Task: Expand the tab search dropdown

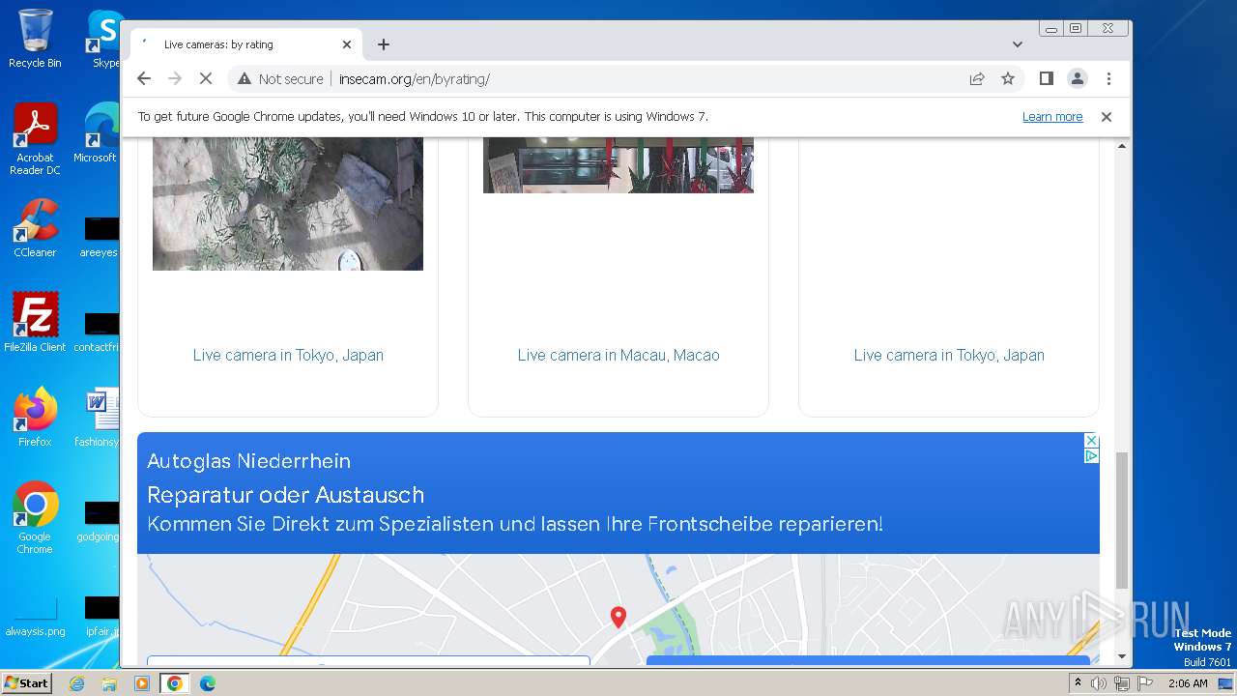Action: click(x=1018, y=44)
